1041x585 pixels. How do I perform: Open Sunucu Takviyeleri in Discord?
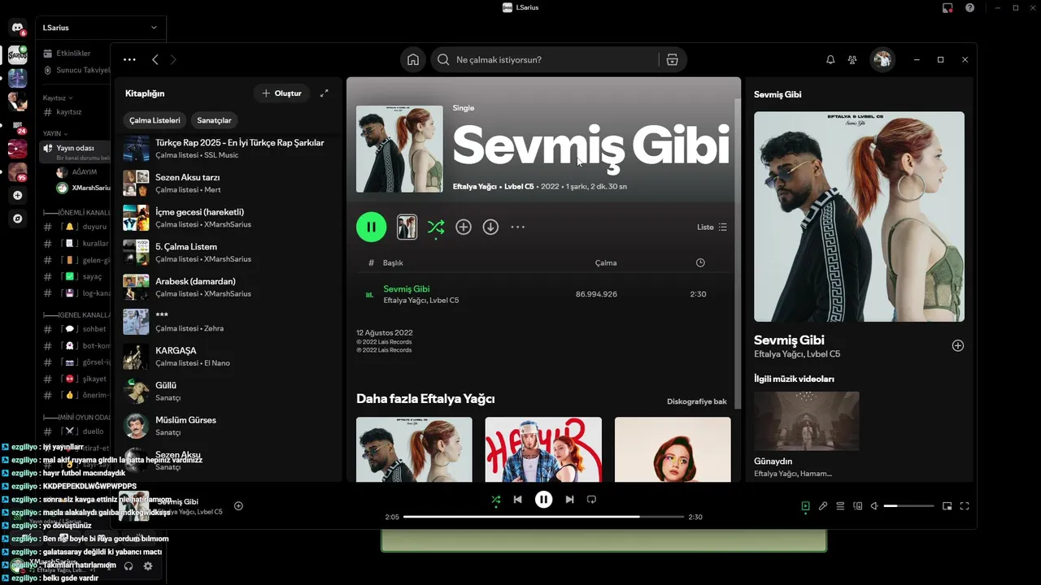(75, 70)
